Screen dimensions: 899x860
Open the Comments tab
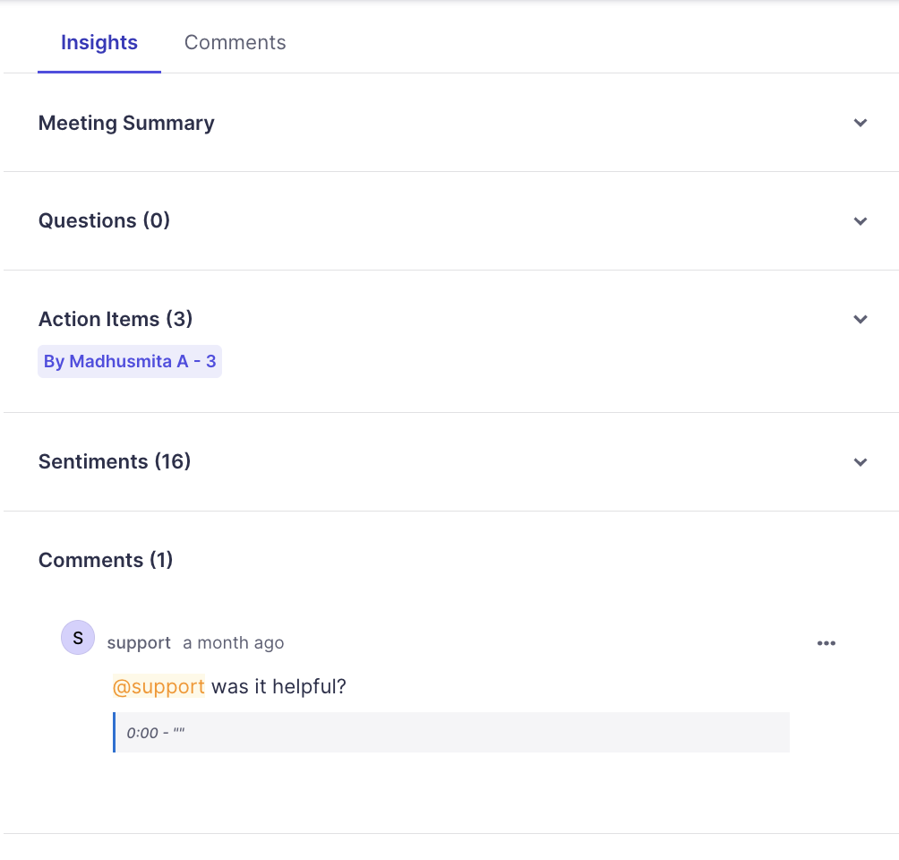point(235,43)
